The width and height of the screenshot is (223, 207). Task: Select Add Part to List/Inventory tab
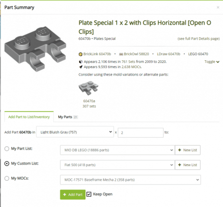29,117
